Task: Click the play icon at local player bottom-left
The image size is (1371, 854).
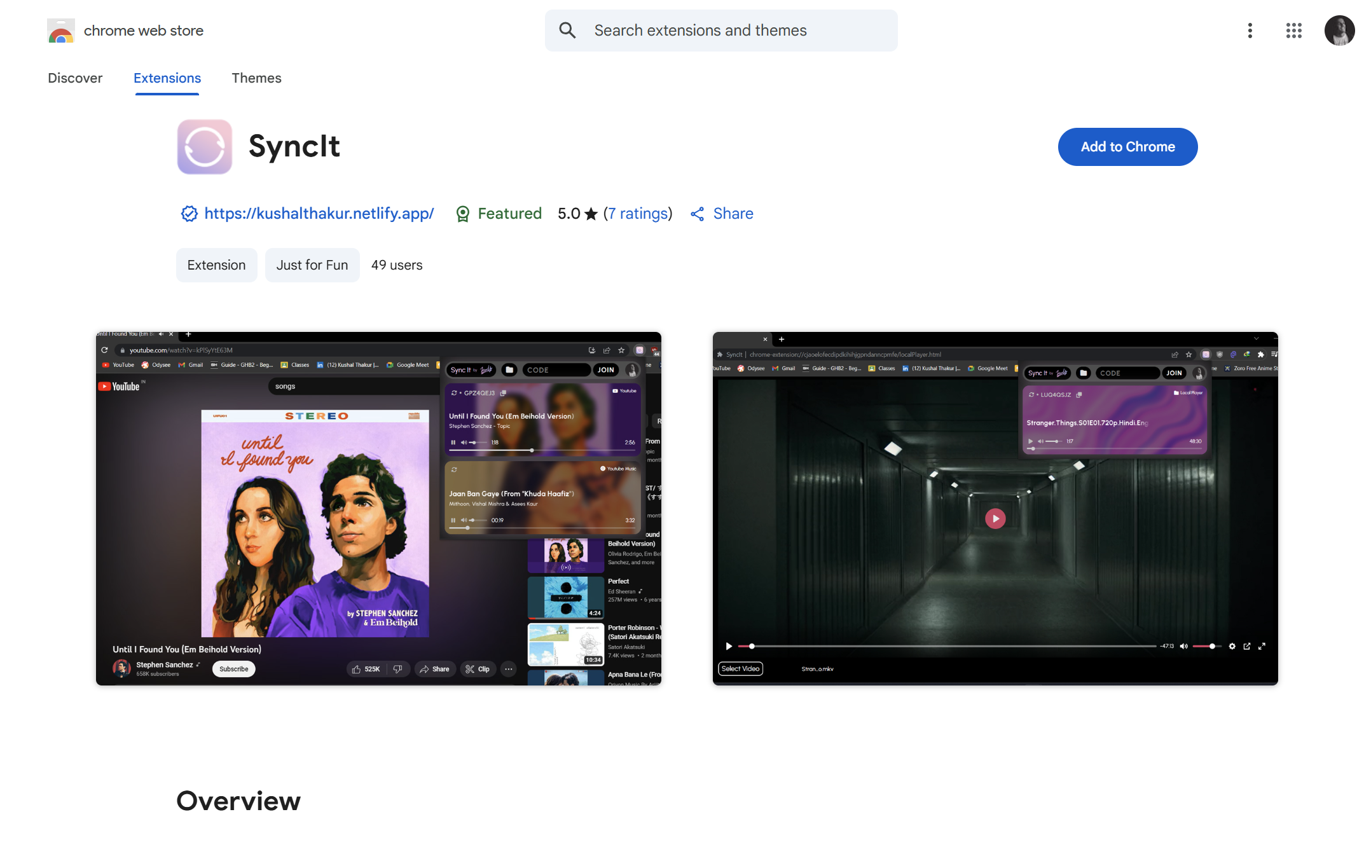Action: click(729, 646)
